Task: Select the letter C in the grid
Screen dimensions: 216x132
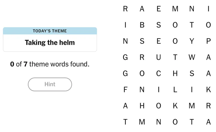Action: (159, 73)
